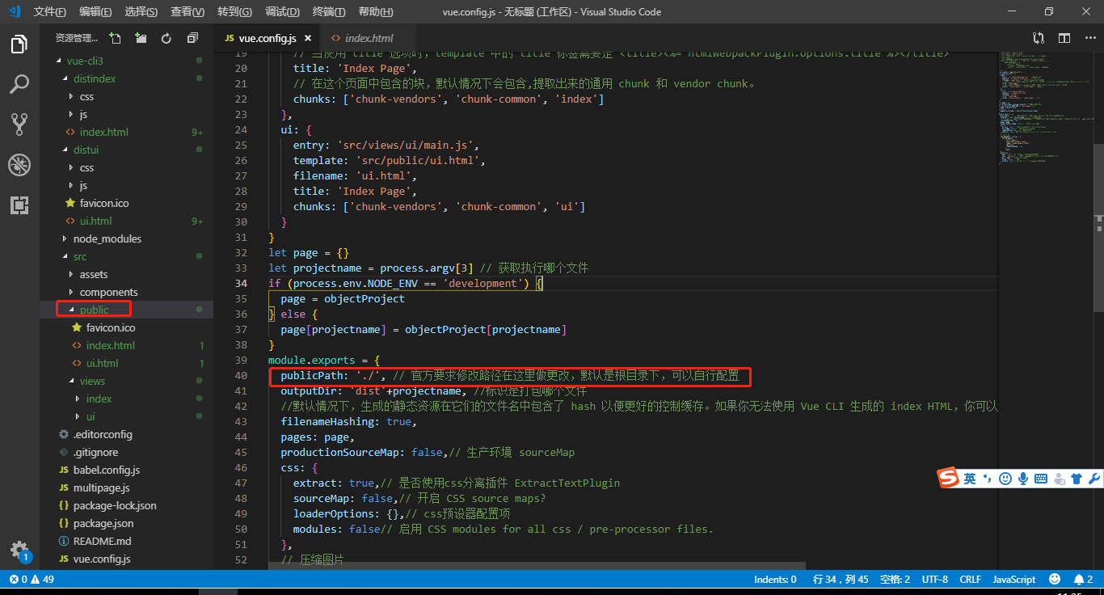The image size is (1104, 595).
Task: Open the Sogou soft keyboard icon
Action: pyautogui.click(x=1041, y=479)
